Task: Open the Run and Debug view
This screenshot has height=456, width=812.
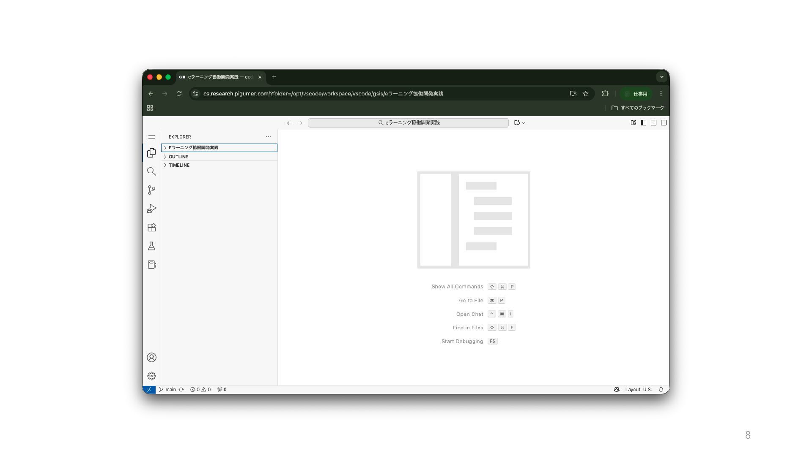Action: 151,209
